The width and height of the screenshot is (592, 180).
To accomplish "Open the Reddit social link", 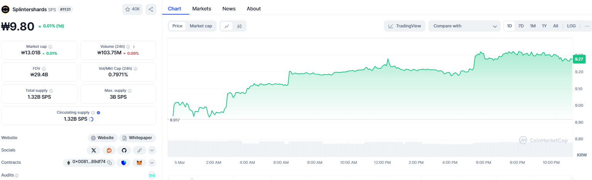I will coord(109,150).
